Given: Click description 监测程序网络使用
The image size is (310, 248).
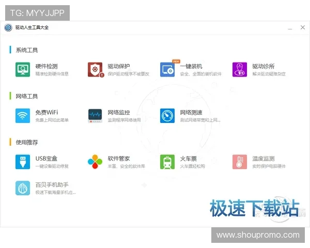Looking at the screenshot, I should [x=125, y=120].
